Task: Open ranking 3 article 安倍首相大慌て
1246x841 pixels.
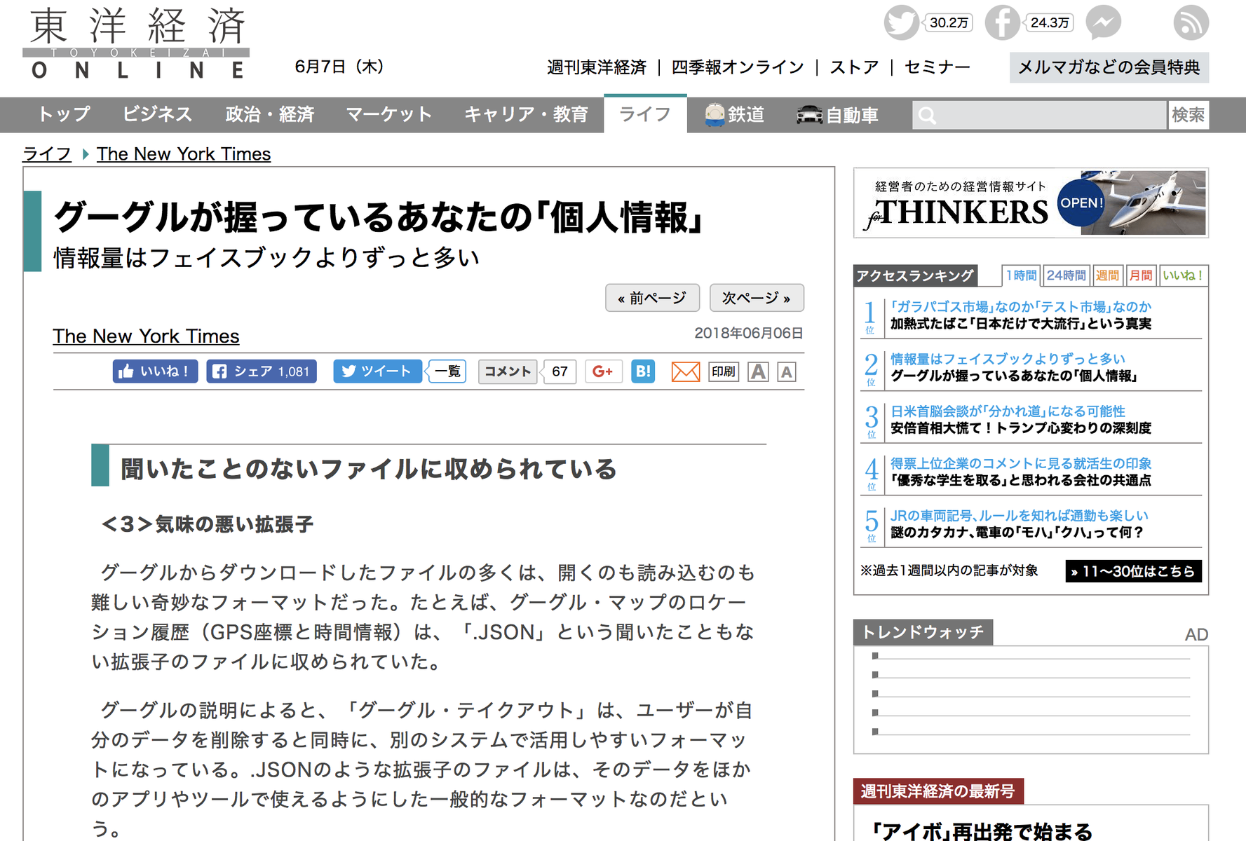Action: pyautogui.click(x=1021, y=419)
